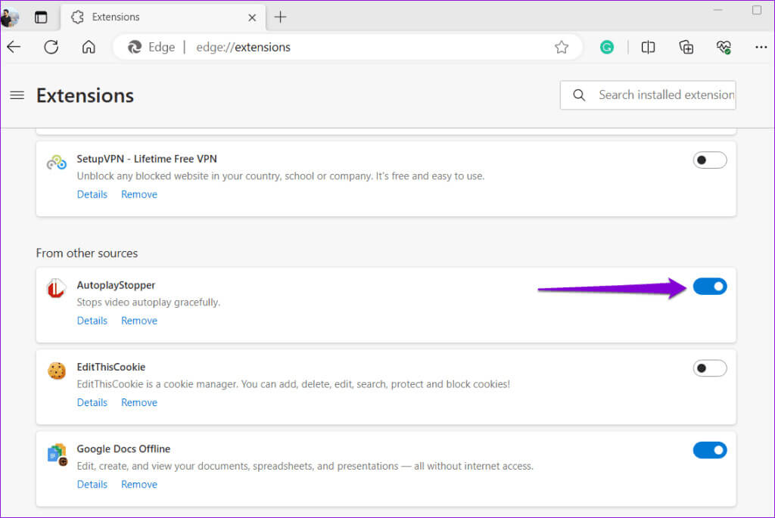Screen dimensions: 775x518
Task: Click the EditThisCookie cookie icon
Action: pos(56,371)
